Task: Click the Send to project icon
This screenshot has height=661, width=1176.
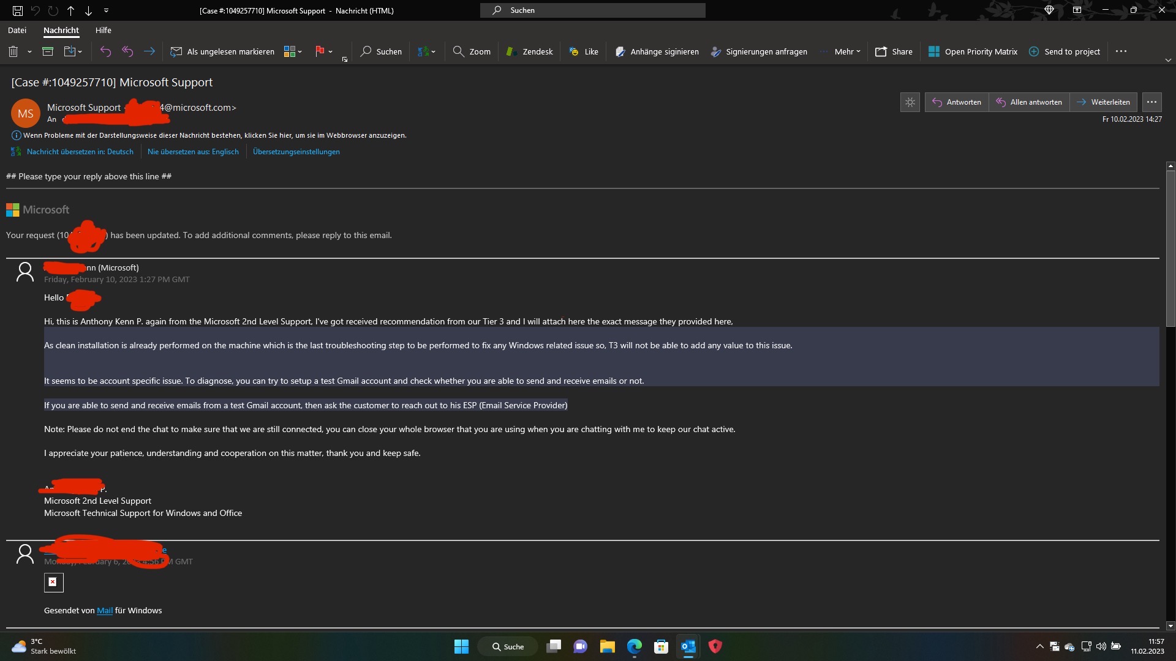Action: coord(1034,52)
